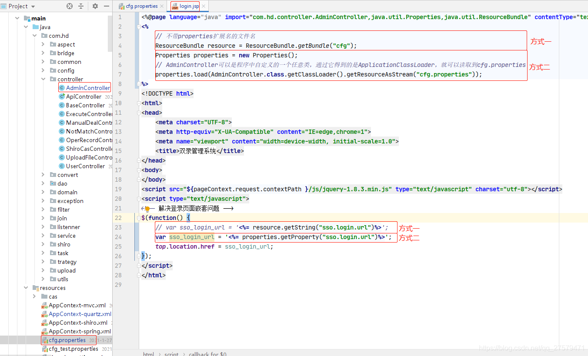The height and width of the screenshot is (356, 588).
Task: Click line number 15 in the gutter
Action: [118, 151]
